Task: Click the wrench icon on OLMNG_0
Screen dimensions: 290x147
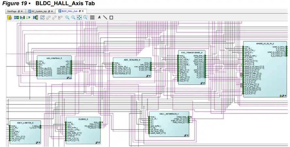Action: [97, 142]
